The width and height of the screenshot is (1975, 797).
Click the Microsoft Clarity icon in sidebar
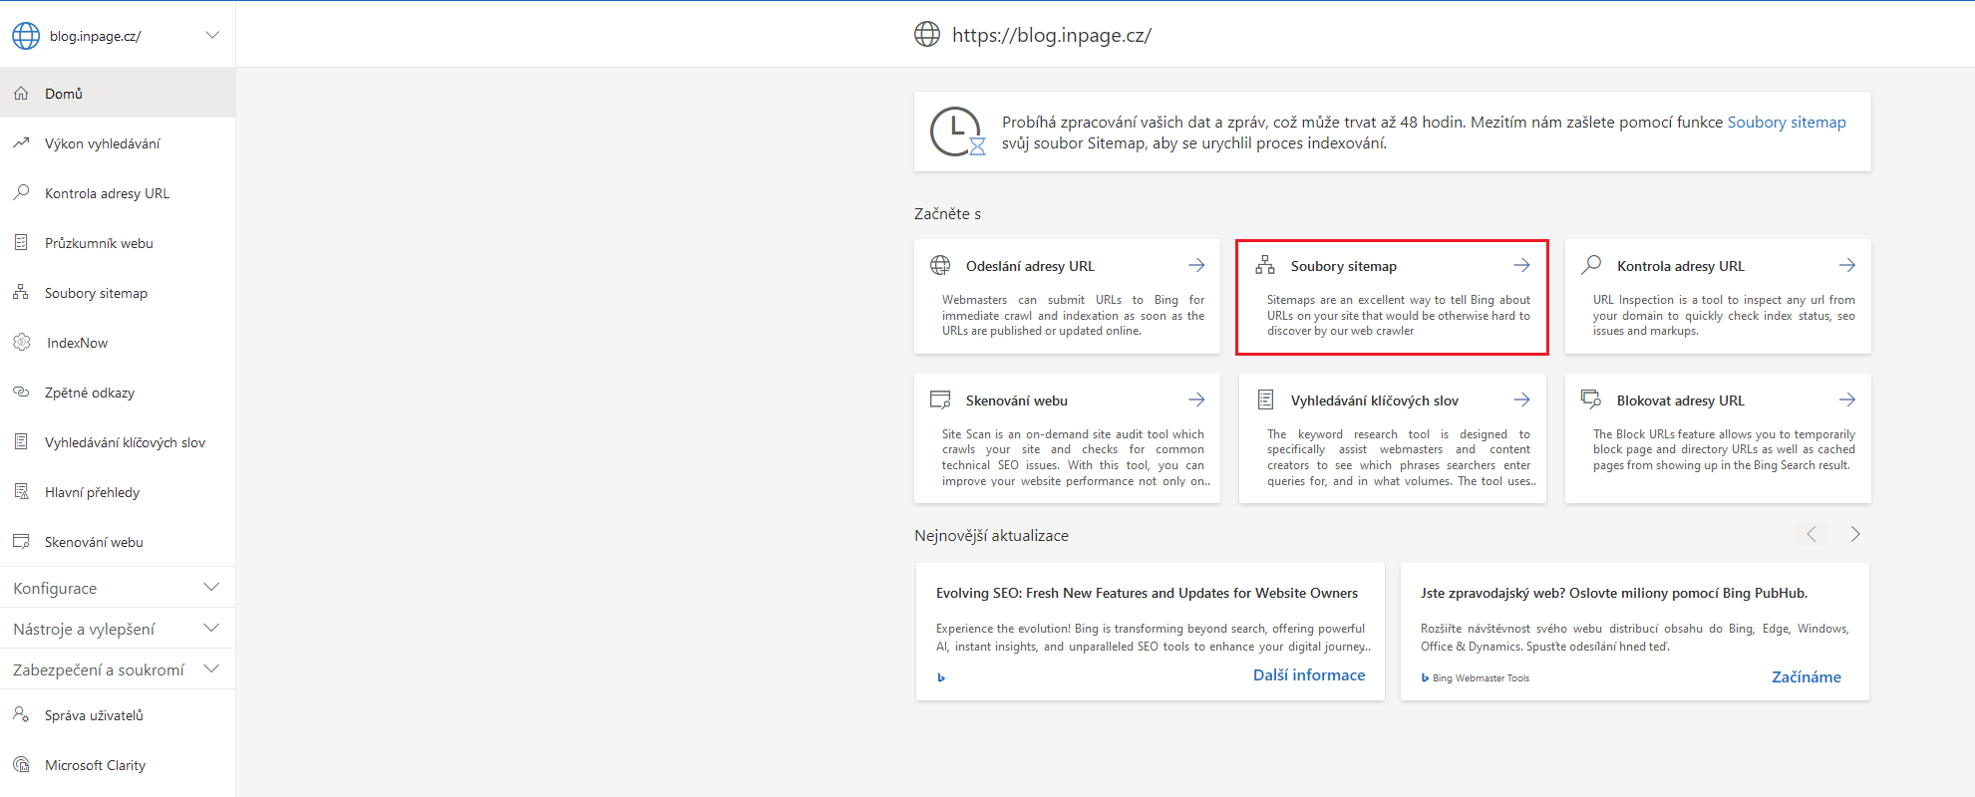click(x=21, y=765)
